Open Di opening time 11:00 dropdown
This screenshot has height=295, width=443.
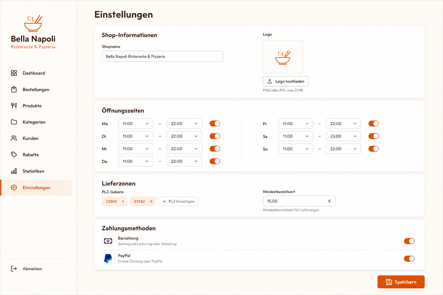click(x=136, y=136)
